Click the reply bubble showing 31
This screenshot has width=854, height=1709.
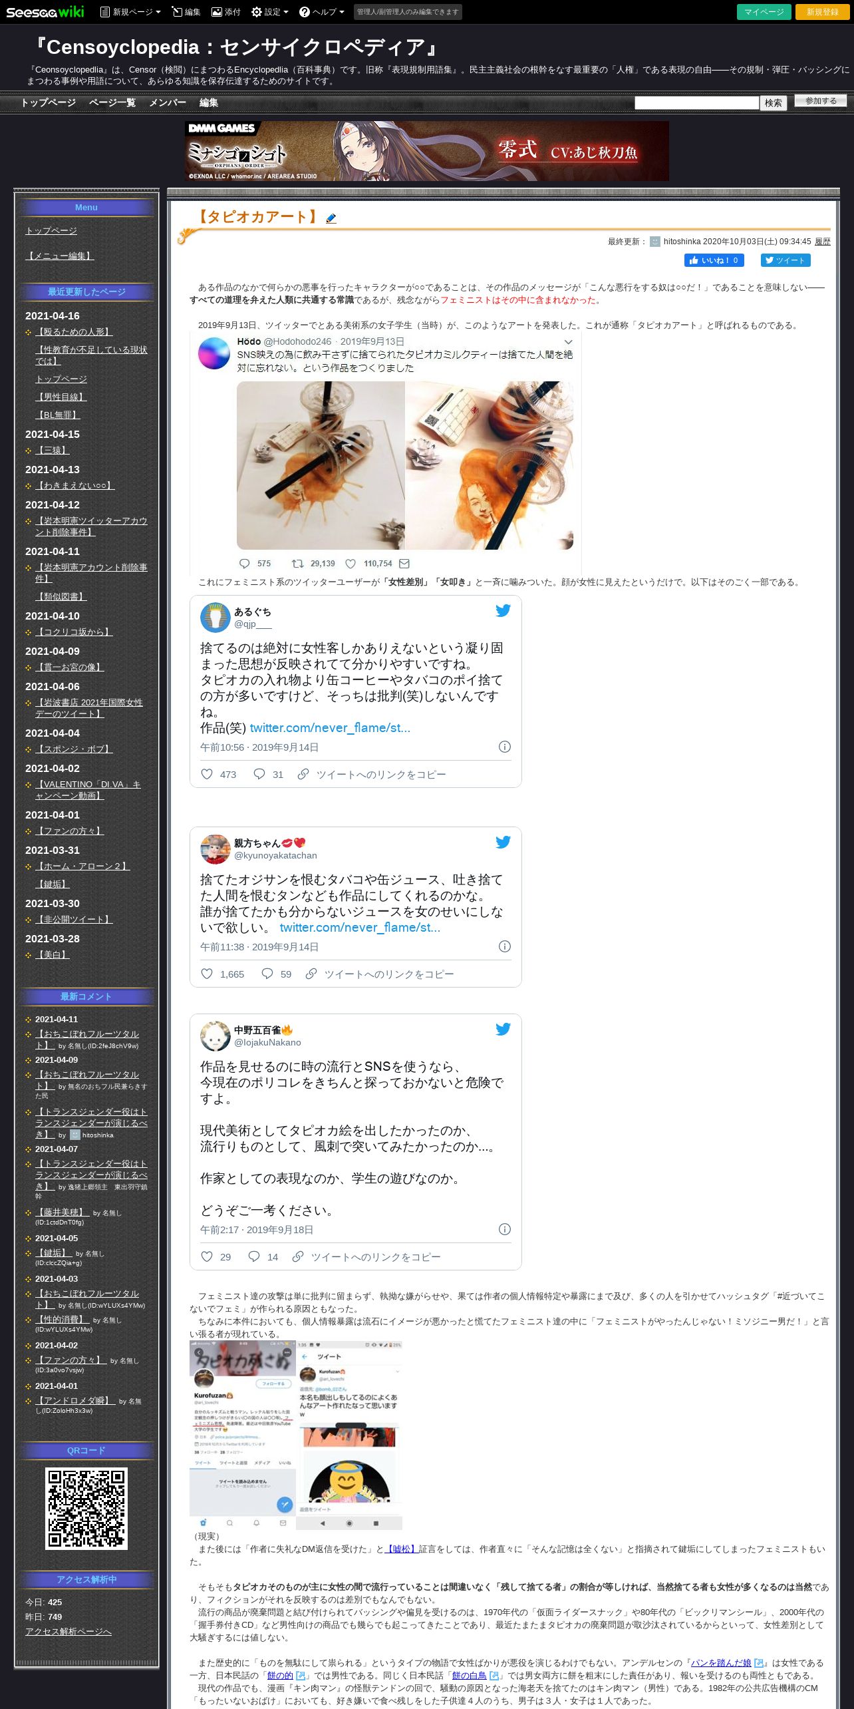259,774
